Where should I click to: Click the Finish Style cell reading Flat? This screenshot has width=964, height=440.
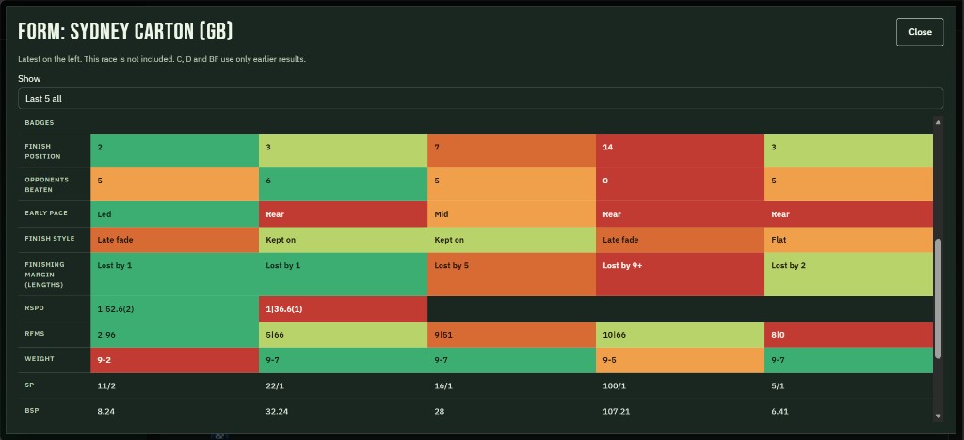click(848, 240)
